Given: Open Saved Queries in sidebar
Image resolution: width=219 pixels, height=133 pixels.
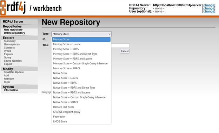Looking at the screenshot, I should [13, 61].
